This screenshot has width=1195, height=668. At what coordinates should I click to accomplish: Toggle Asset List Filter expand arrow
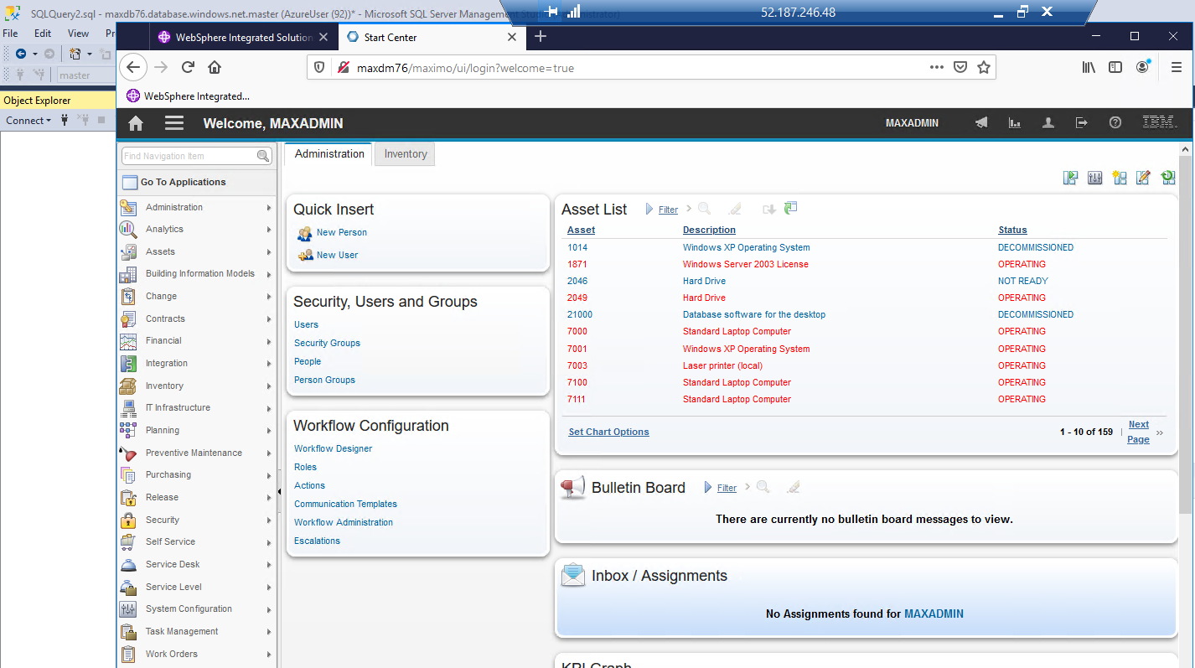click(x=649, y=209)
